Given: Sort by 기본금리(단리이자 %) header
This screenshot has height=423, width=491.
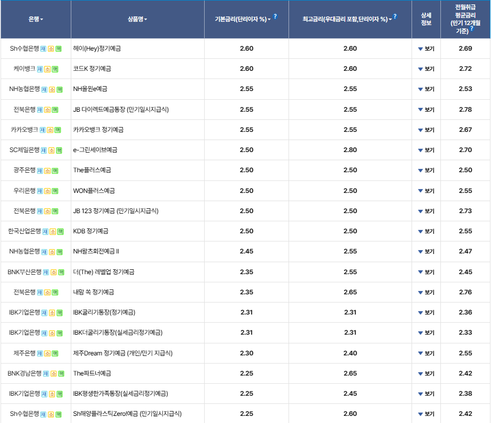Looking at the screenshot, I should pos(243,20).
